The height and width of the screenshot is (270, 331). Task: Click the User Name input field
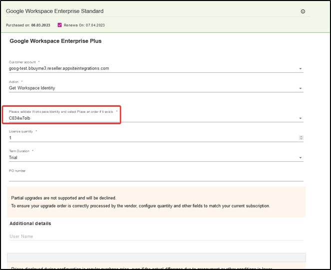[x=156, y=237]
